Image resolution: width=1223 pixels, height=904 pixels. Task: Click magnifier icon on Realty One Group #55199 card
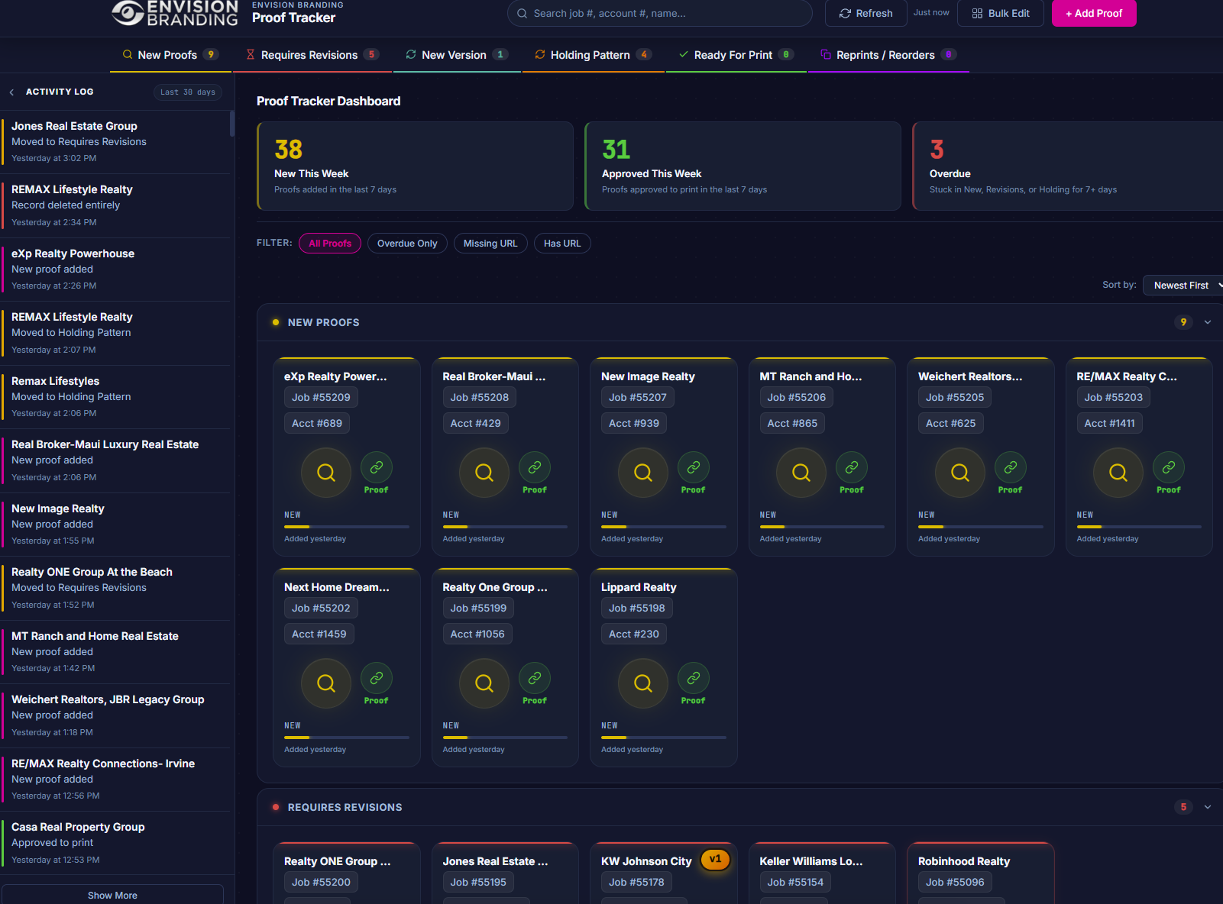pos(484,683)
